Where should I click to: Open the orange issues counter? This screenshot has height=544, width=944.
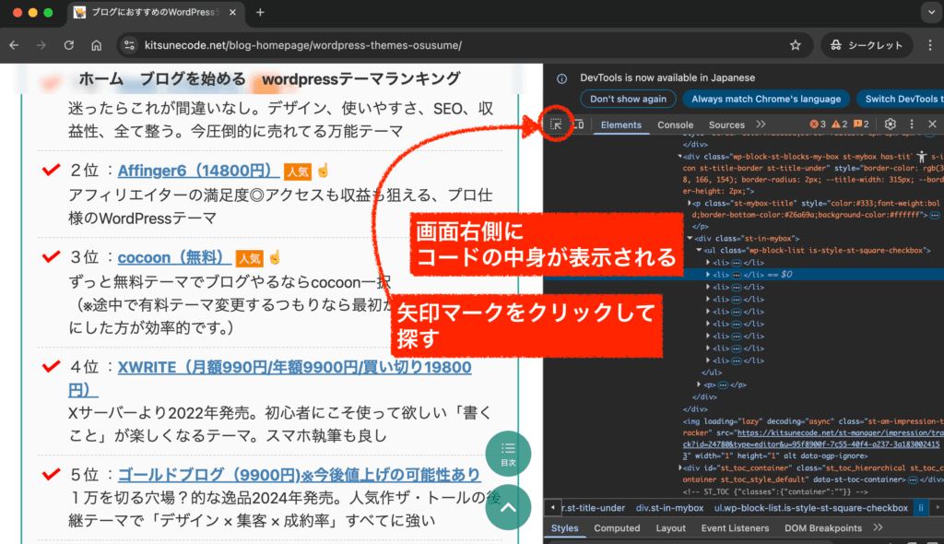tap(861, 124)
